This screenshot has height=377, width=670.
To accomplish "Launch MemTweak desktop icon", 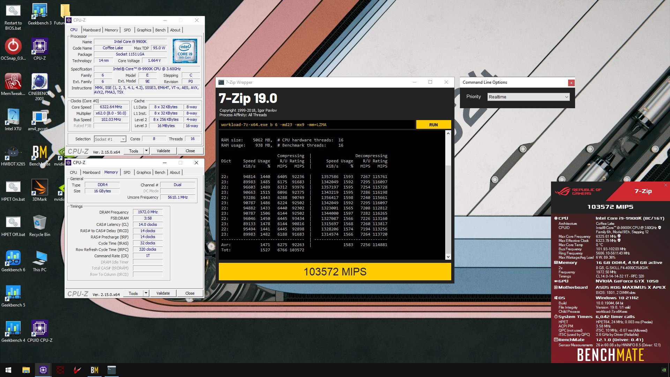I will pos(13,84).
